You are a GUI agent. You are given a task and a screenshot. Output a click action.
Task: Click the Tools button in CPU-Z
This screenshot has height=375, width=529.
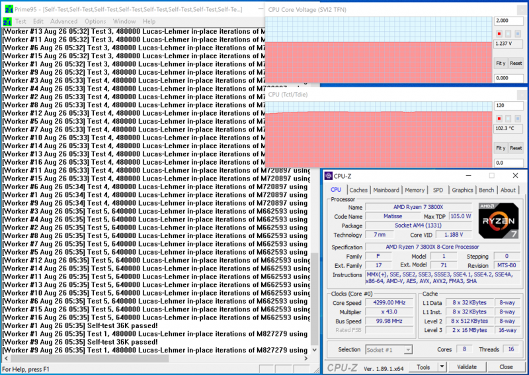[423, 367]
